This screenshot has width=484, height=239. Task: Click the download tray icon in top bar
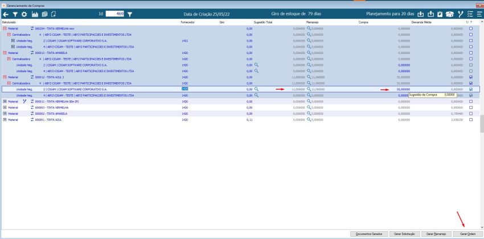click(x=420, y=14)
